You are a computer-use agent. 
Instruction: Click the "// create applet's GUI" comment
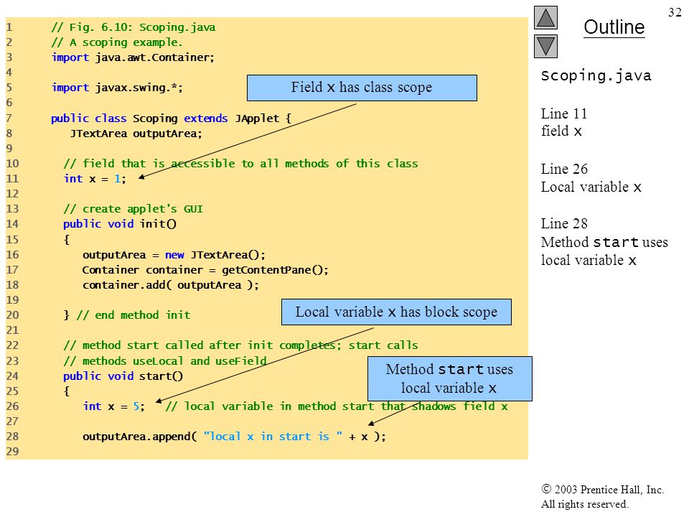click(133, 209)
